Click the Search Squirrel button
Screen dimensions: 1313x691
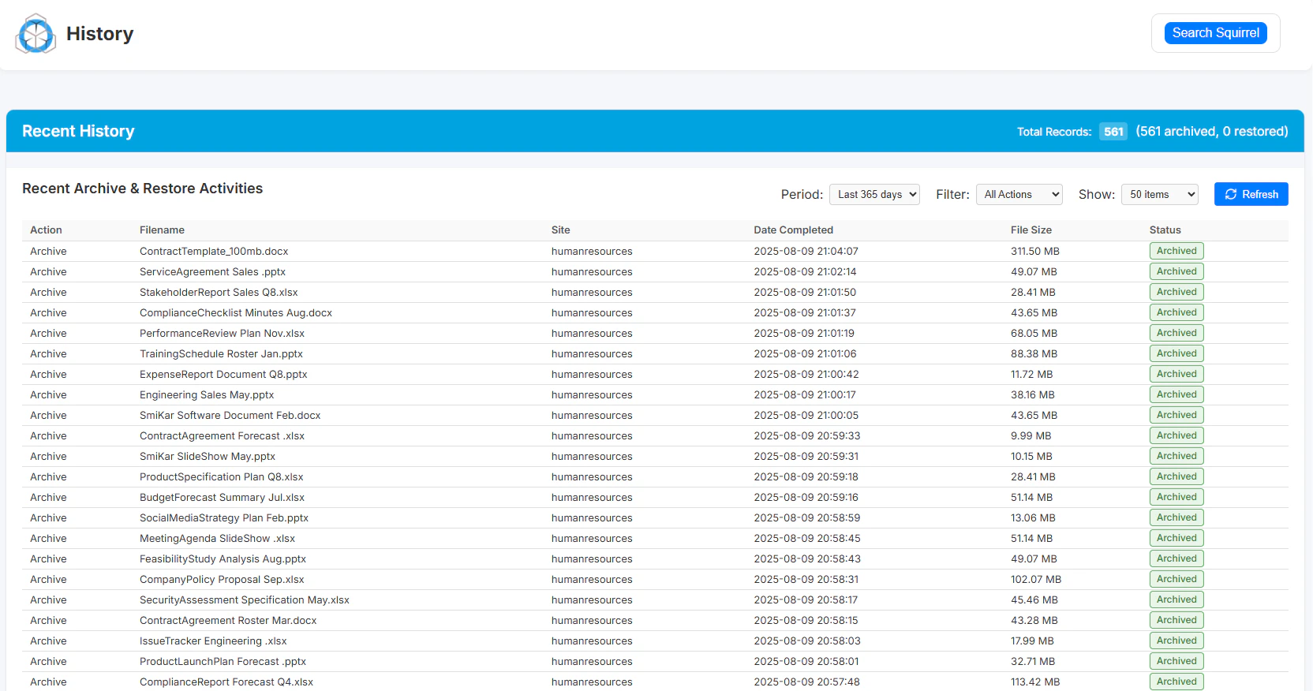[x=1215, y=33]
